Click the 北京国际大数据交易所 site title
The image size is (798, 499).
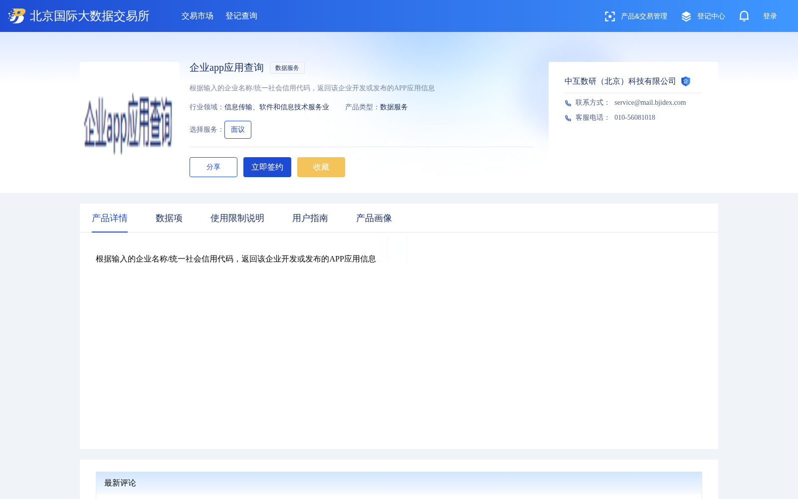(x=90, y=16)
